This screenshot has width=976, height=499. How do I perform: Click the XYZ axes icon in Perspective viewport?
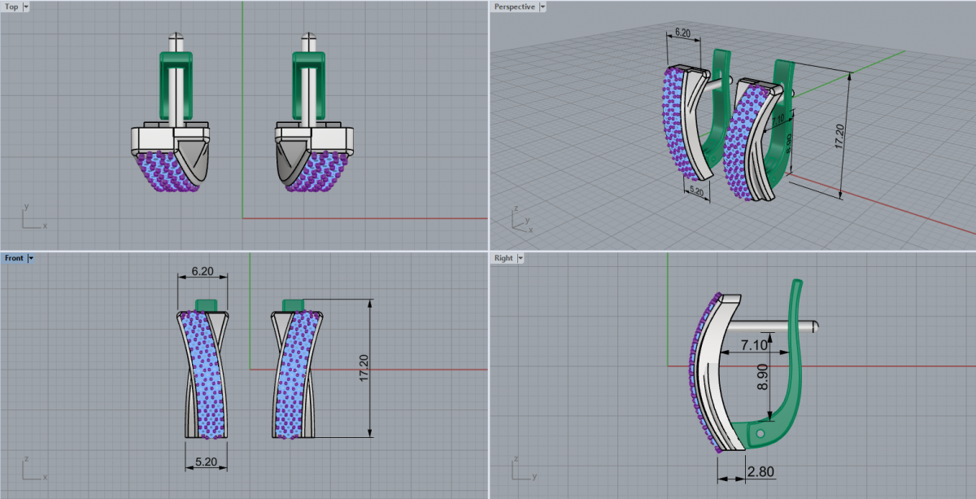(x=521, y=220)
